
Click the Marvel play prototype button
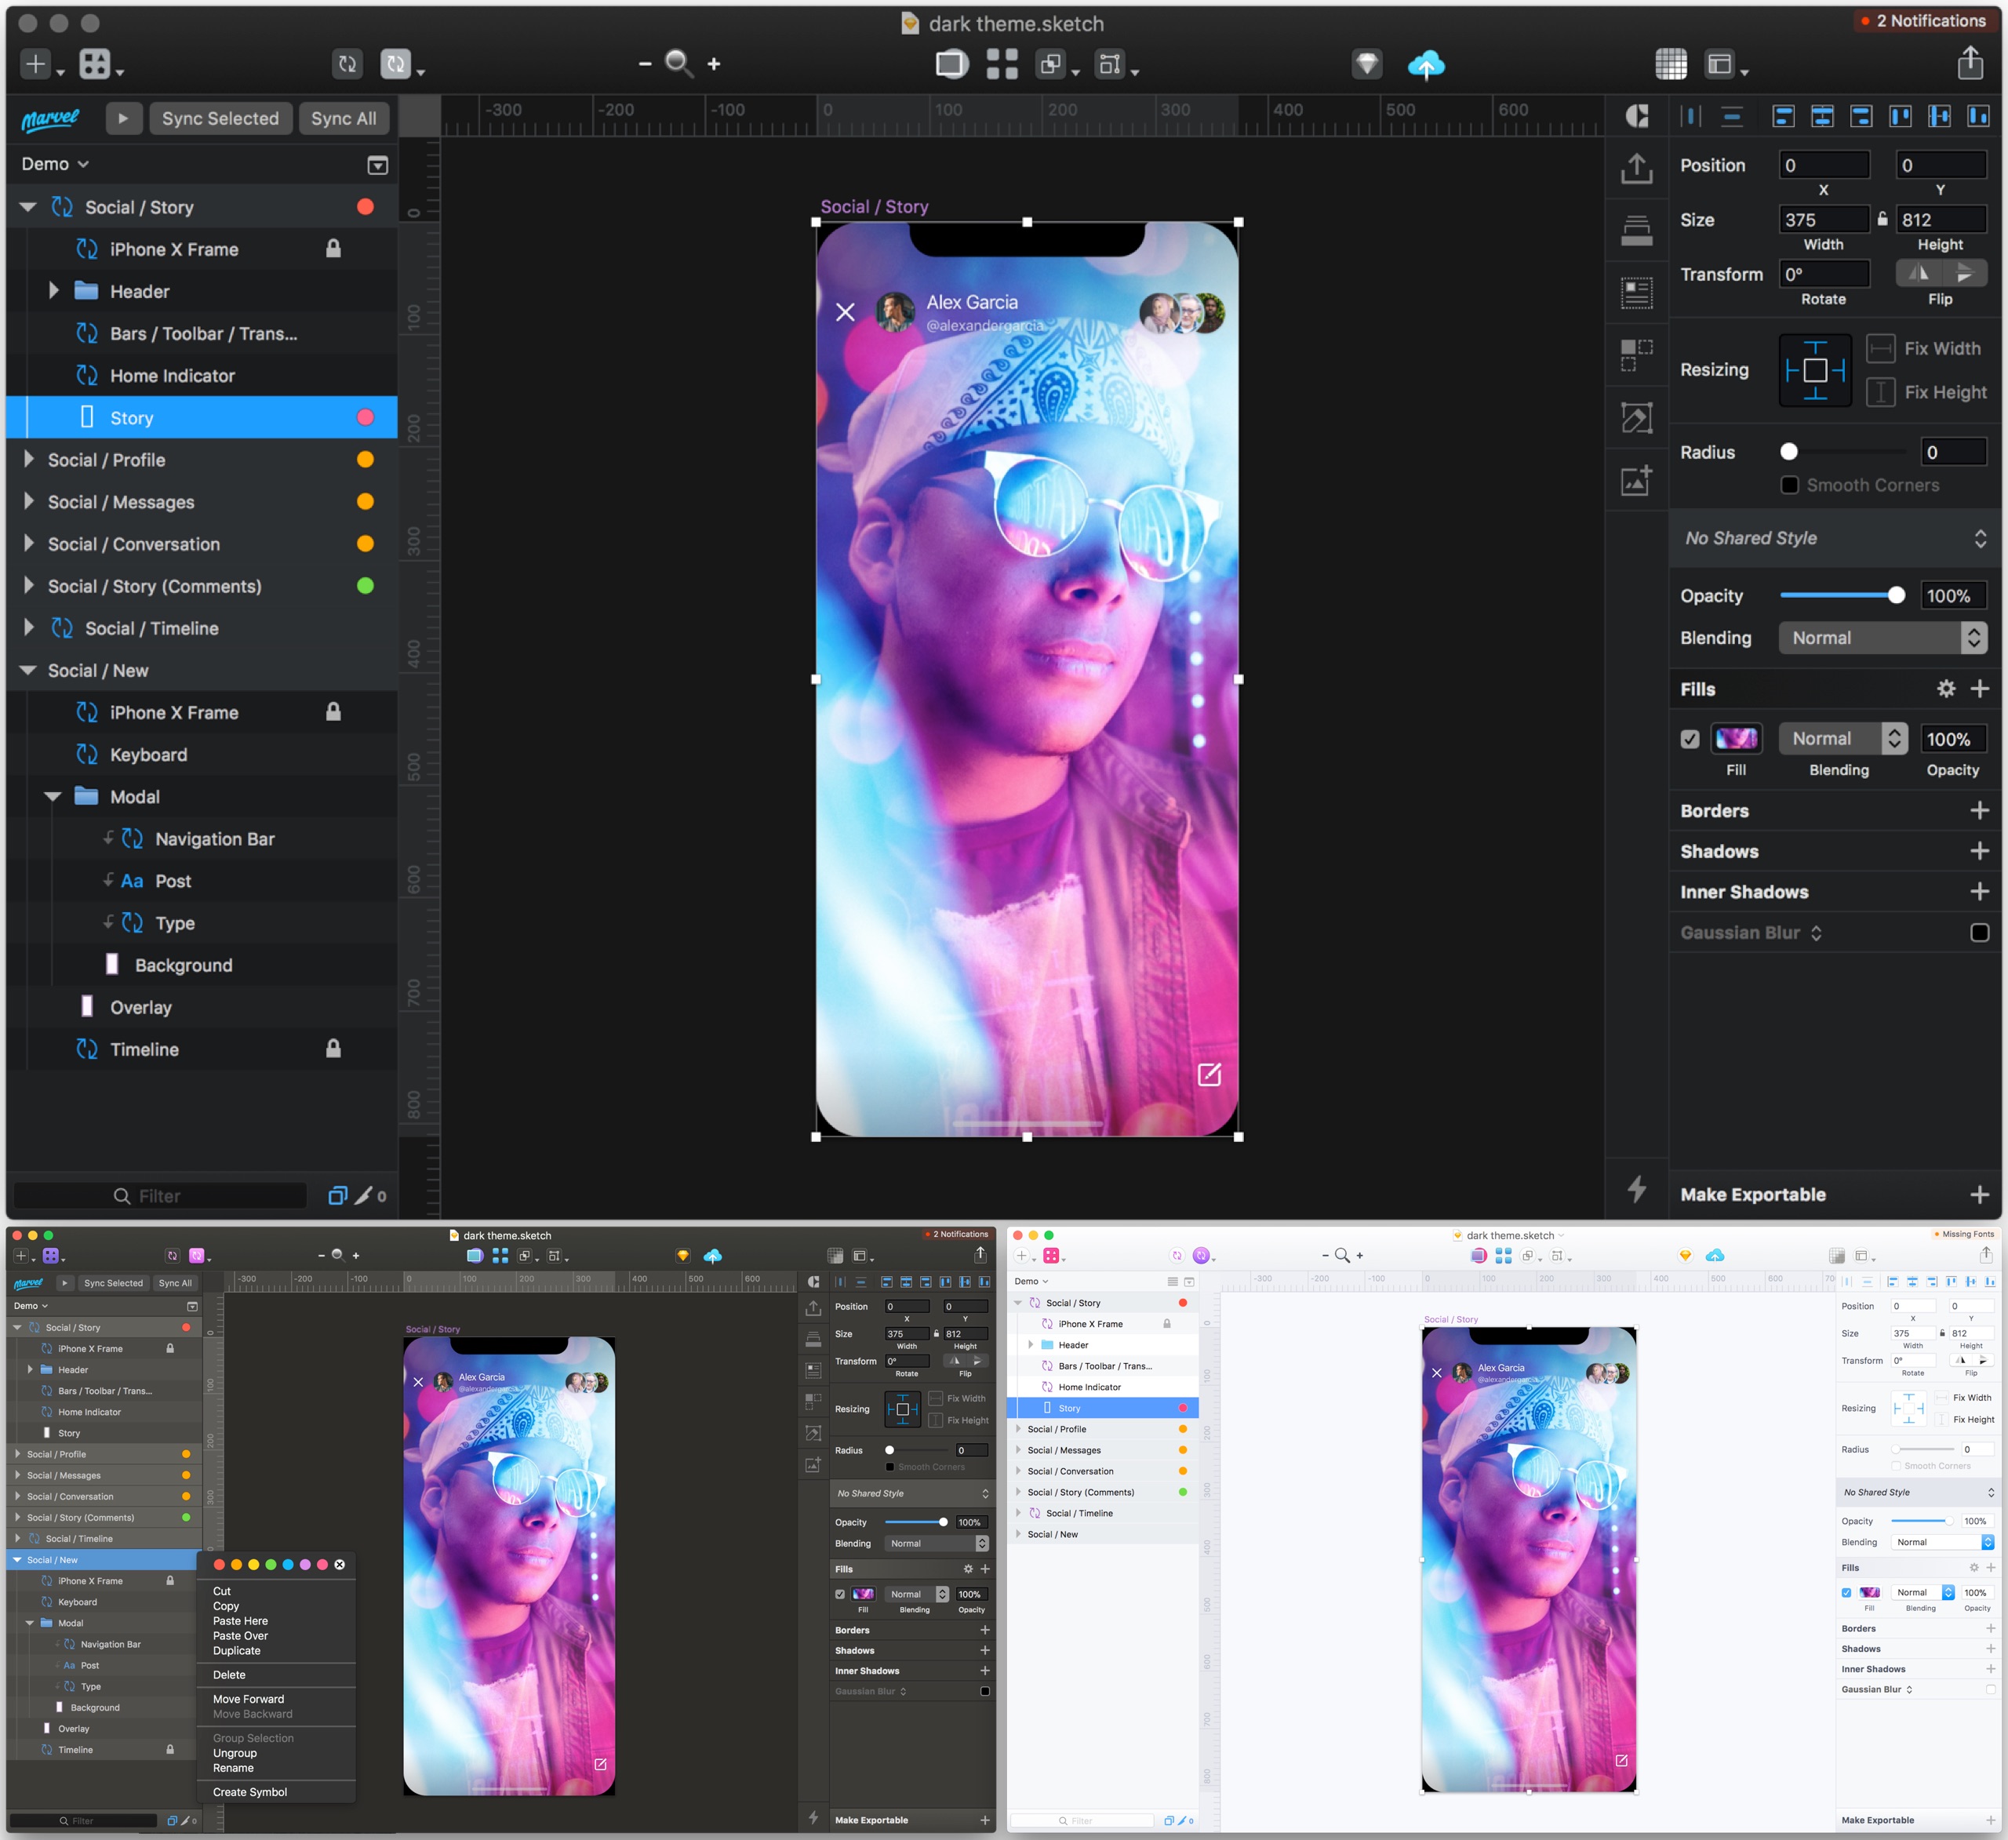pyautogui.click(x=122, y=118)
